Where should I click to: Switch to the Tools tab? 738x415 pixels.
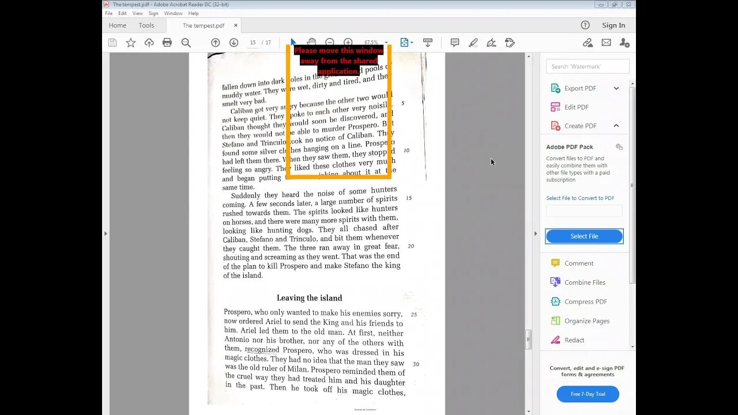coord(146,25)
